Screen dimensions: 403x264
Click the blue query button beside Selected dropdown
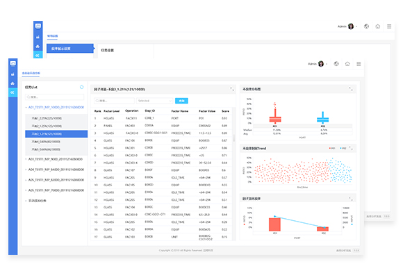click(181, 101)
